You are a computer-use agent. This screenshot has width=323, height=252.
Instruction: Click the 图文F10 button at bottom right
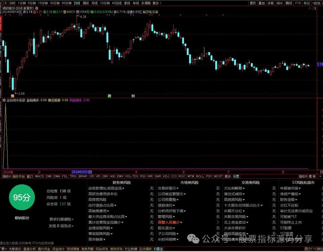click(x=310, y=249)
